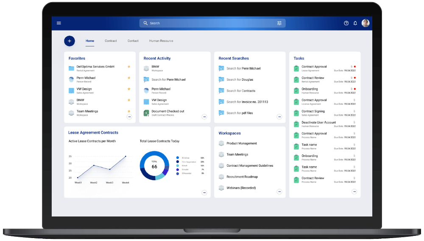
Task: Open Search for Penn Michael in Recent Activity
Action: point(168,80)
